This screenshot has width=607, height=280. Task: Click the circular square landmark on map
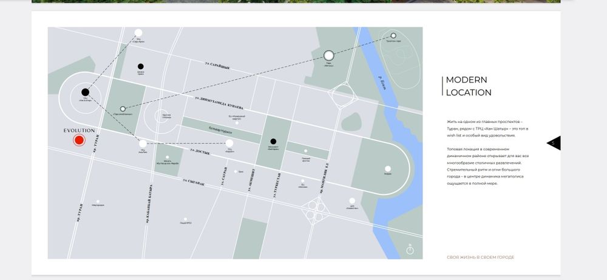tap(160, 117)
